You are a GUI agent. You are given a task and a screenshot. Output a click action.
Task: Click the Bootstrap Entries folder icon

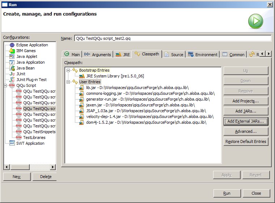coord(75,70)
